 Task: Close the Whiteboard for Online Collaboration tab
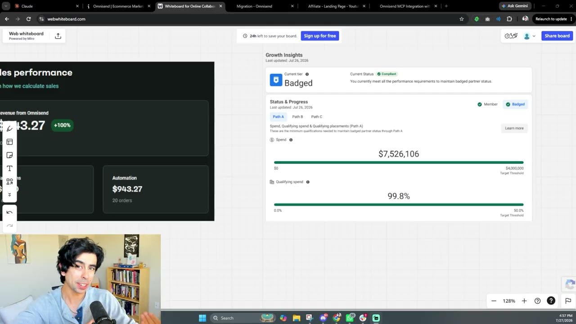click(220, 6)
